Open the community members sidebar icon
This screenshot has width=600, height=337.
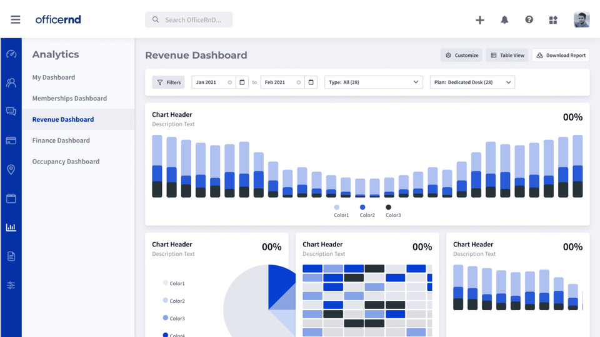(11, 82)
